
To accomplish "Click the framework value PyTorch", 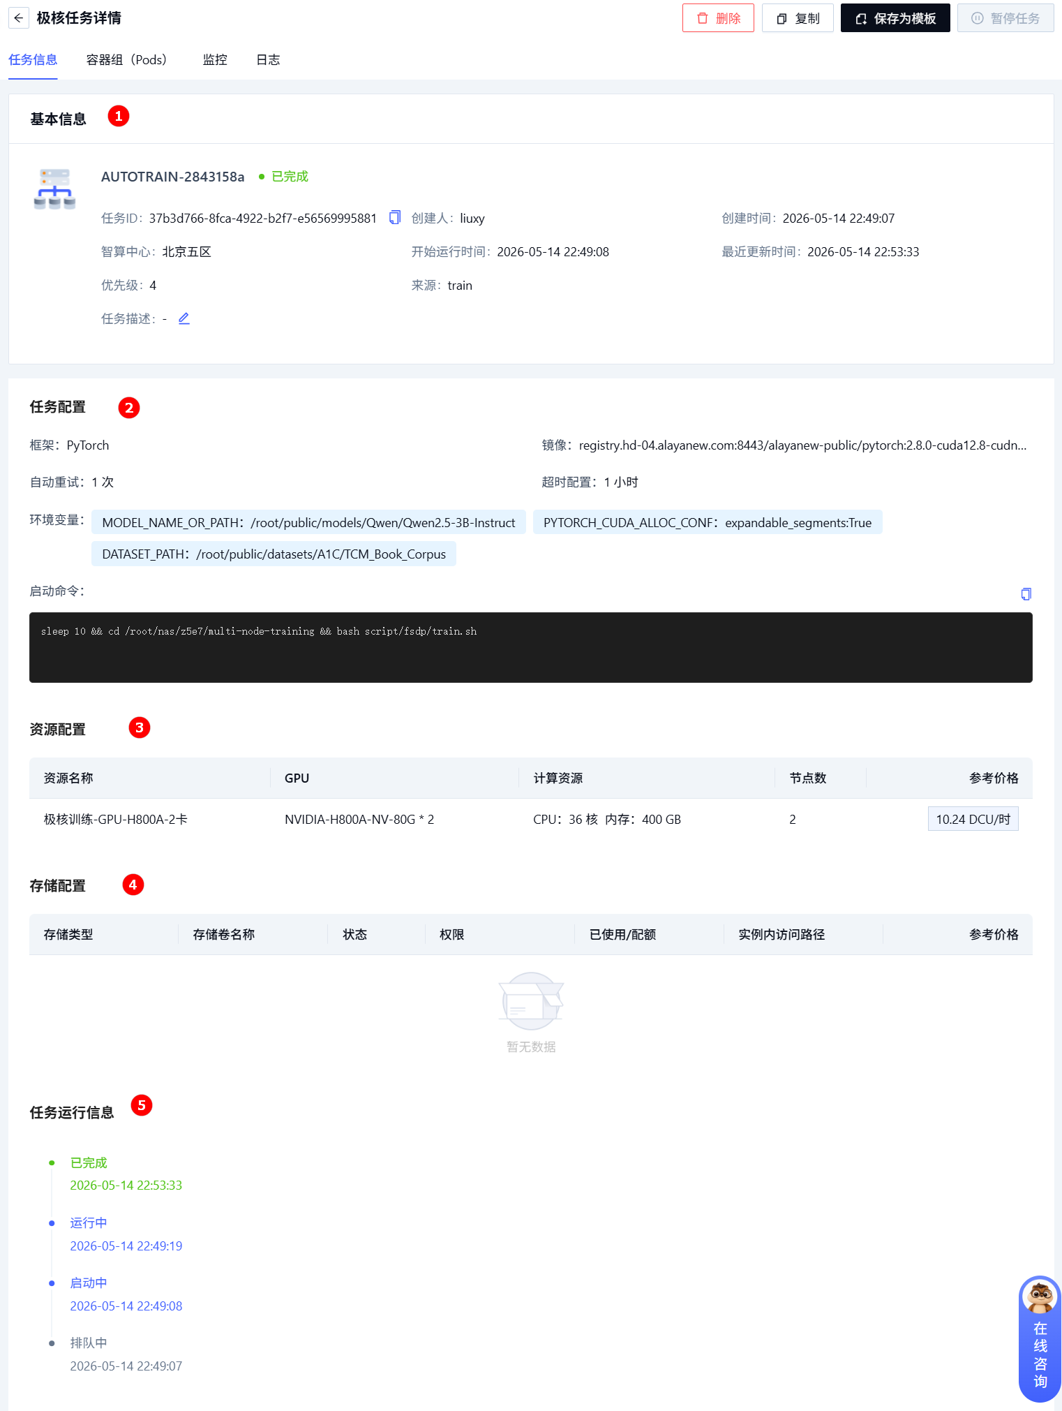I will pyautogui.click(x=88, y=445).
